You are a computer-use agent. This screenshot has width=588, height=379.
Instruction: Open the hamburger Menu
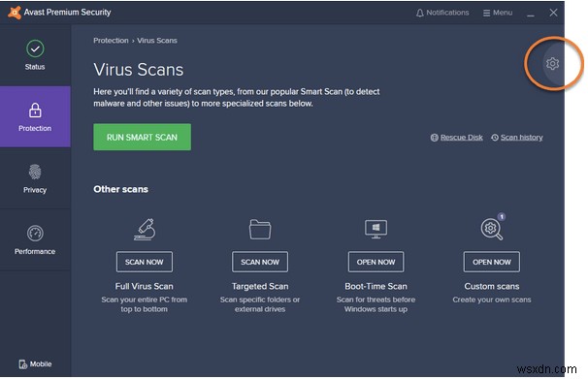tap(498, 13)
